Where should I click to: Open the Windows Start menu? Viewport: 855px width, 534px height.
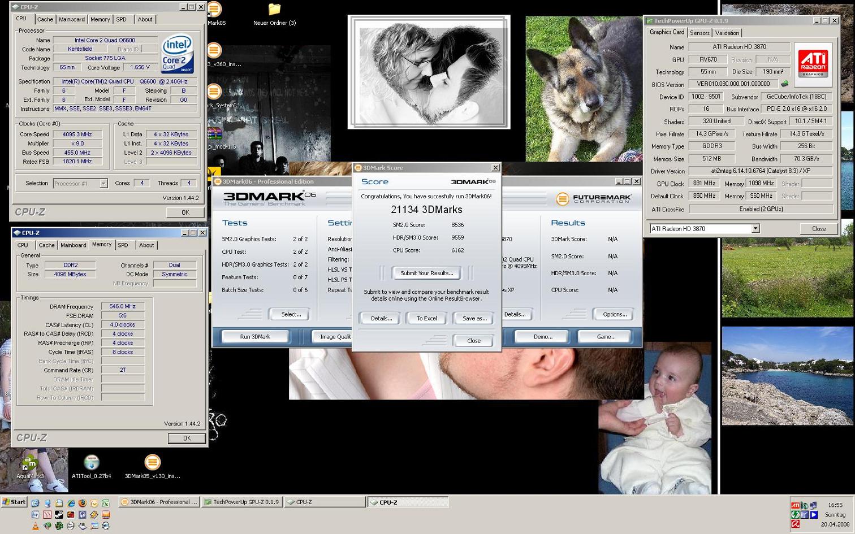click(x=14, y=502)
